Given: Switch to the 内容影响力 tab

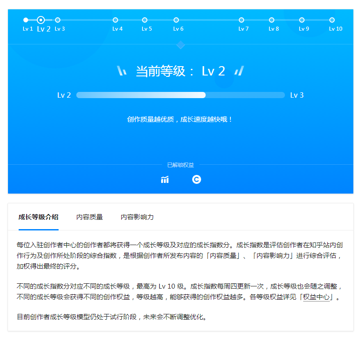Looking at the screenshot, I should 137,217.
